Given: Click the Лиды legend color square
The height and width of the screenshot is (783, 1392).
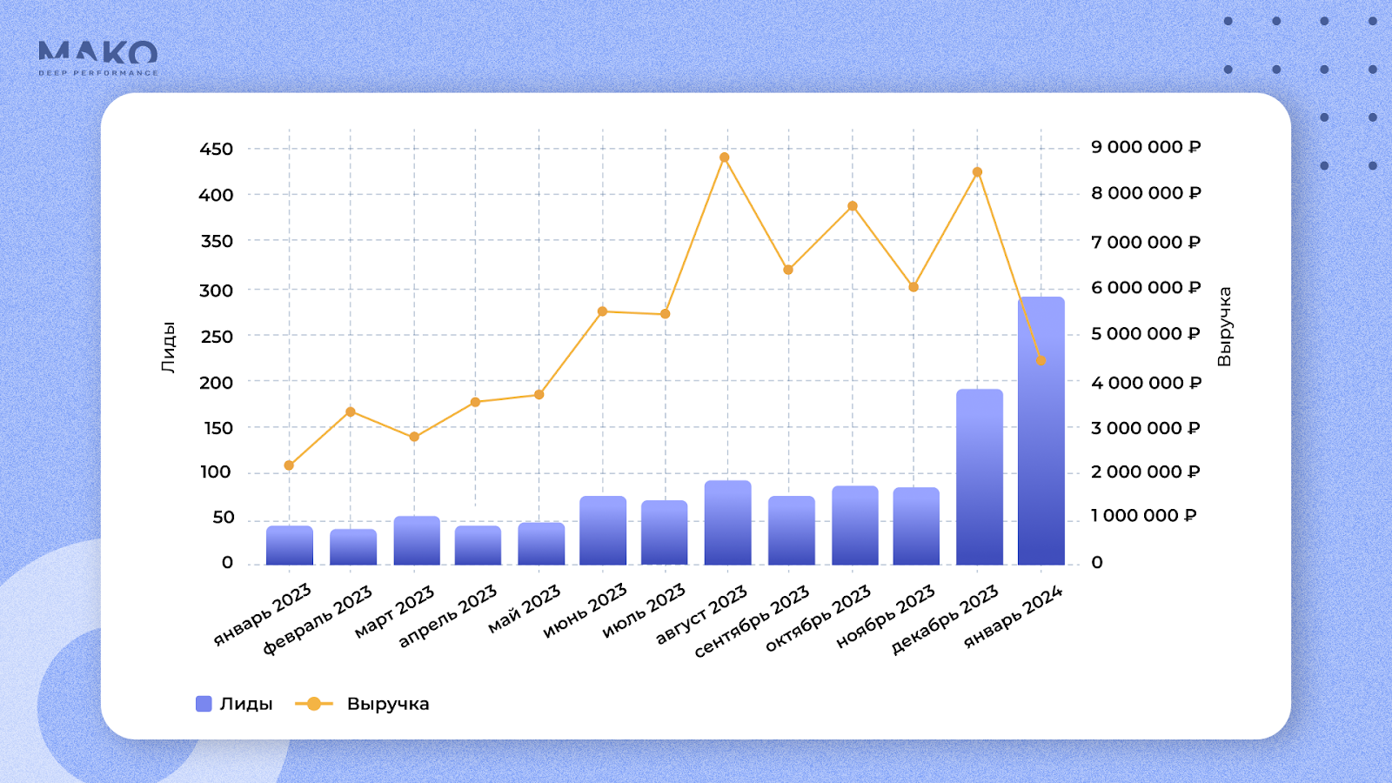Looking at the screenshot, I should [204, 704].
